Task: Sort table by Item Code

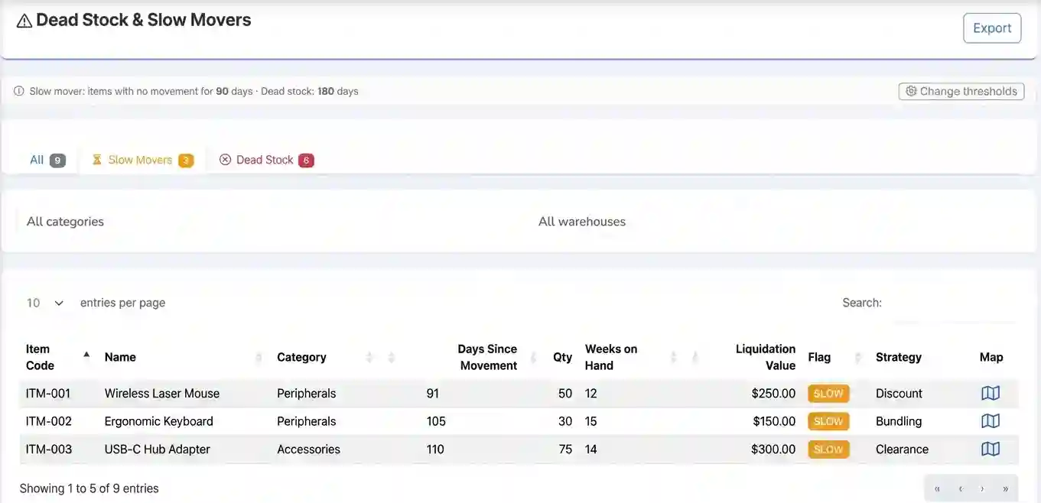Action: [59, 357]
